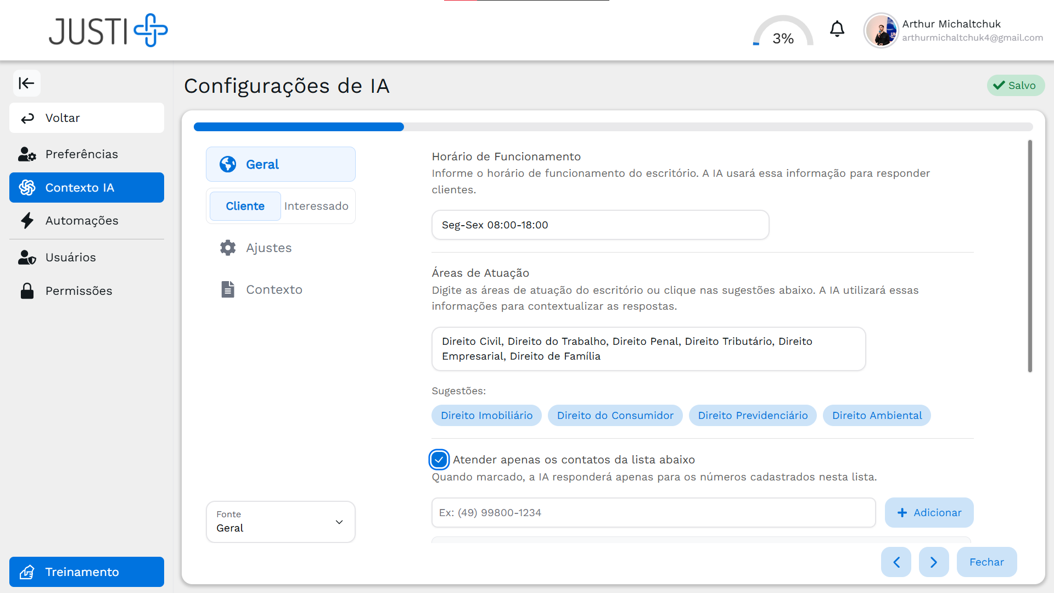
Task: Open Contexto via the document icon
Action: coord(228,289)
